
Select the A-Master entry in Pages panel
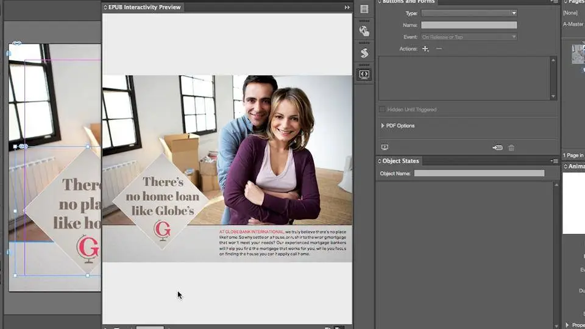(573, 24)
